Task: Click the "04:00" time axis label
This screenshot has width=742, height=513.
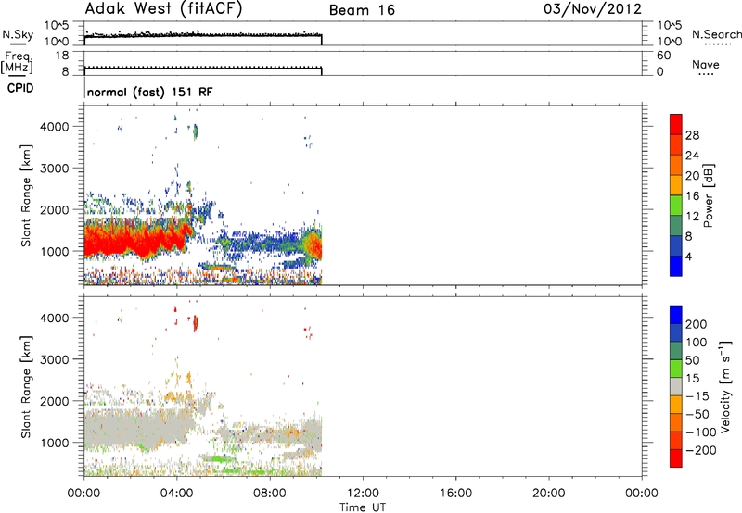Action: [x=176, y=494]
